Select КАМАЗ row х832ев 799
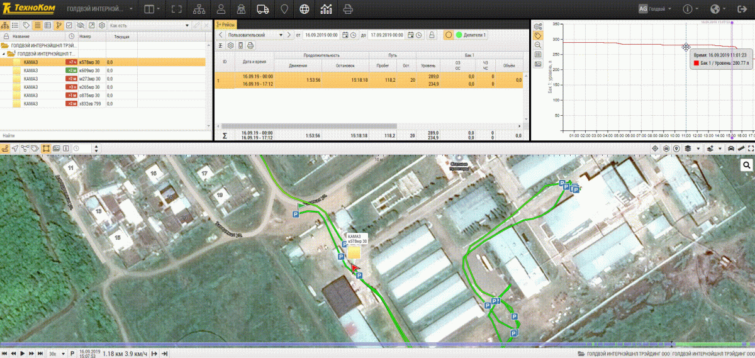The image size is (755, 358). pyautogui.click(x=103, y=103)
